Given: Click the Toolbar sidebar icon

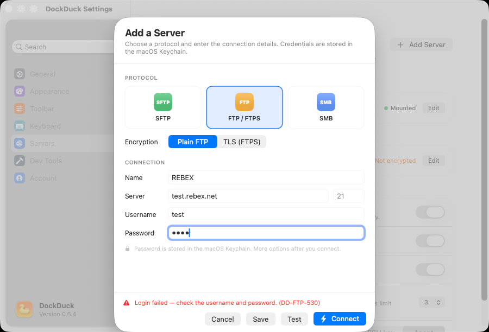Looking at the screenshot, I should point(20,108).
